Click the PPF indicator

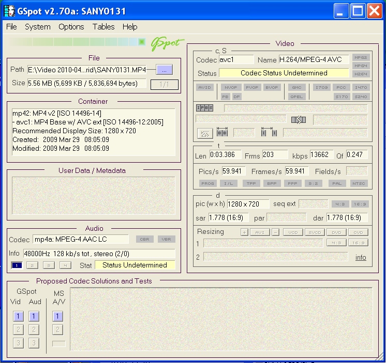click(x=292, y=183)
